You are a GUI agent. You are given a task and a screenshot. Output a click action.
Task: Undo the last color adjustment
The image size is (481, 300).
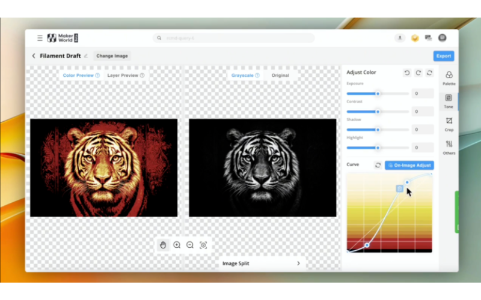point(407,73)
